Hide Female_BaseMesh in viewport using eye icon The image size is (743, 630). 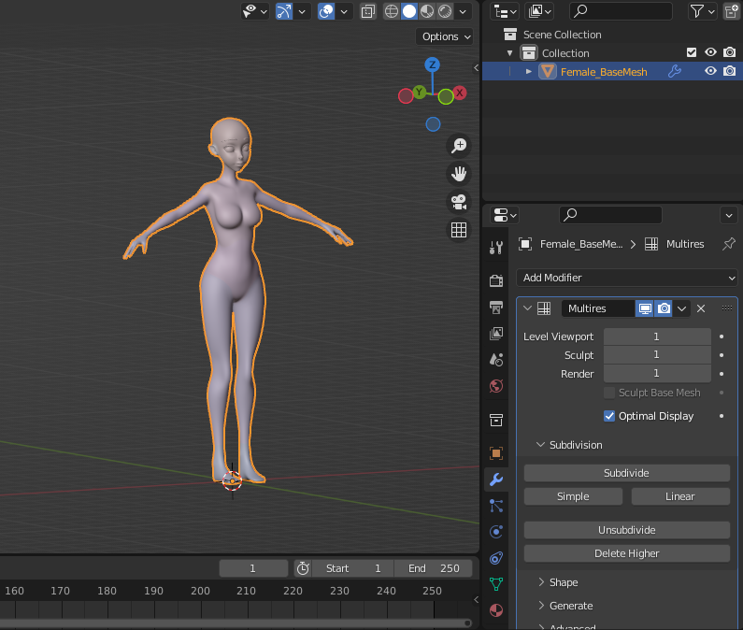(710, 71)
